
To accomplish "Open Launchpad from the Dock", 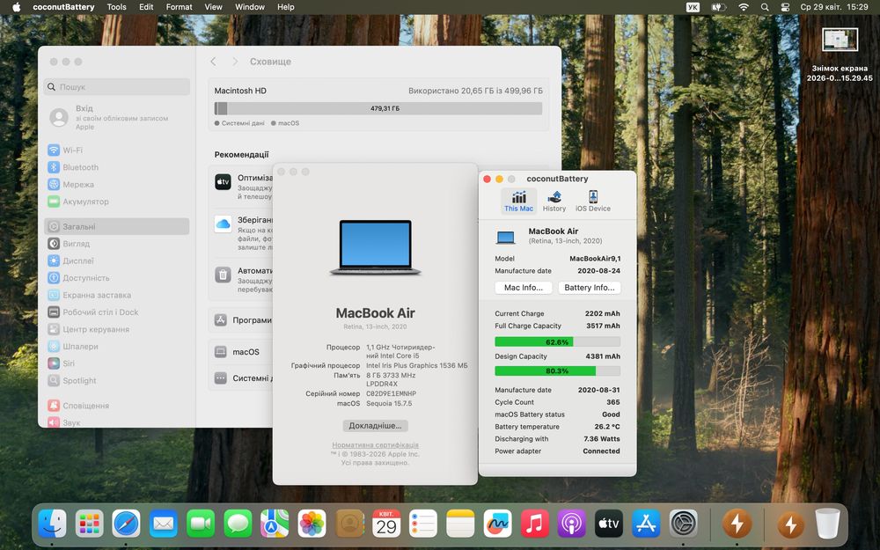I will (89, 524).
